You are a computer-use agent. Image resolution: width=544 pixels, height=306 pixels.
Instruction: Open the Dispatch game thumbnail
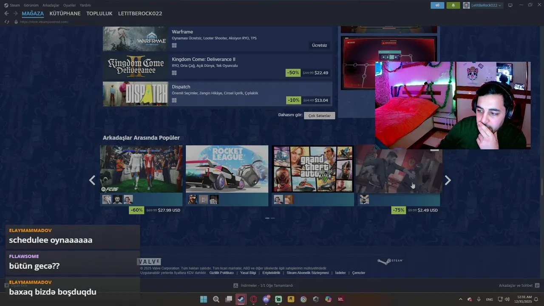point(136,94)
